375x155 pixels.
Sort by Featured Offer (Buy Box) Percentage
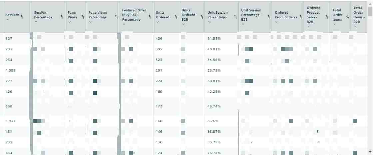tap(150, 17)
